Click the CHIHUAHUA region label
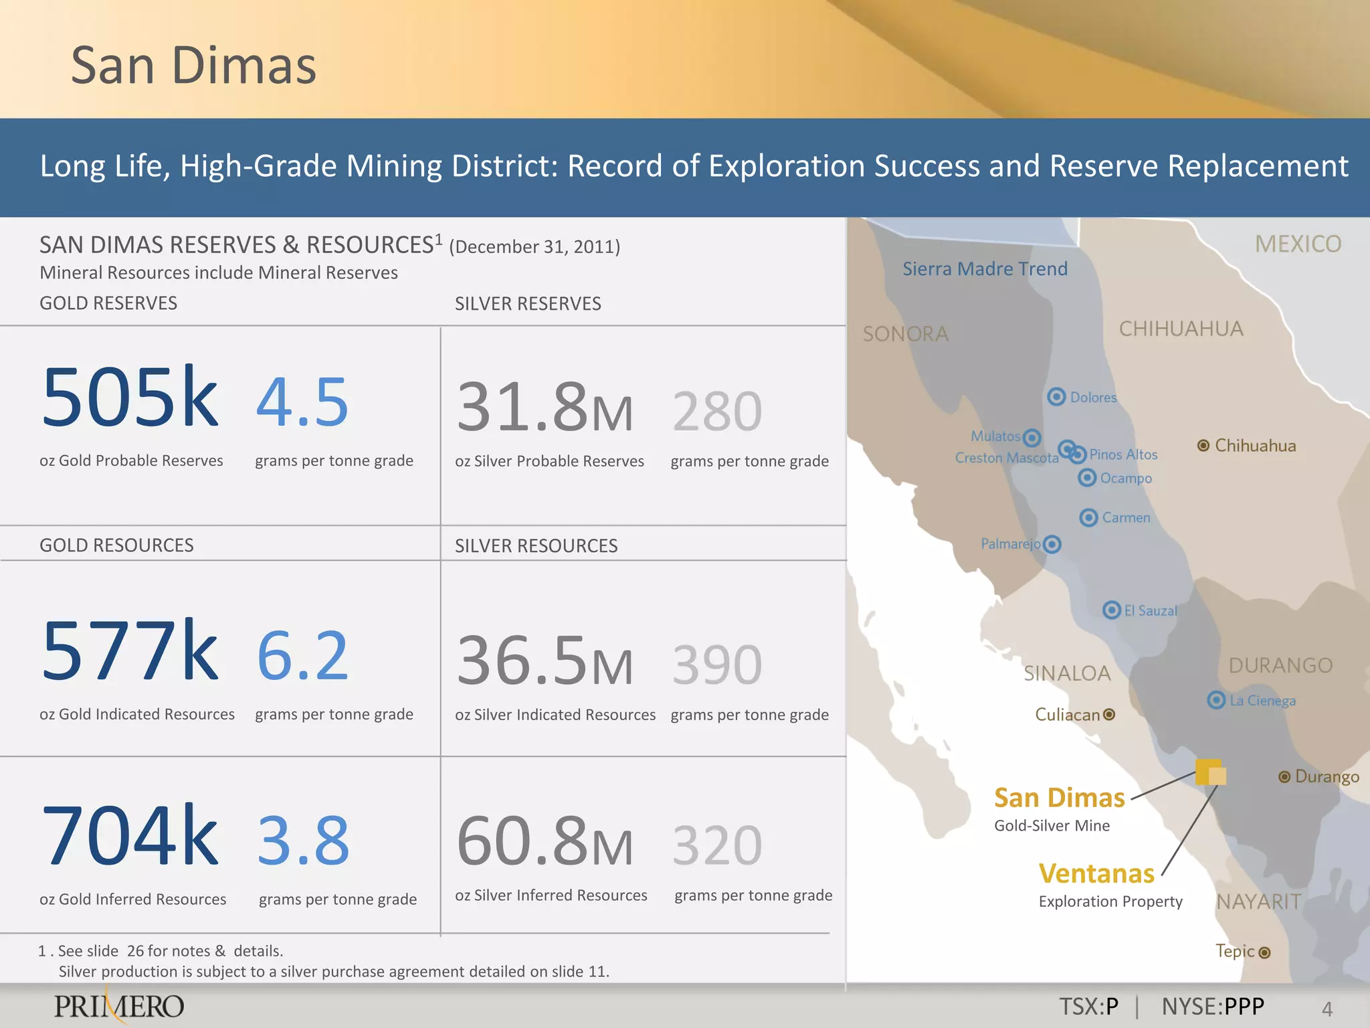The image size is (1370, 1028). click(x=1181, y=329)
